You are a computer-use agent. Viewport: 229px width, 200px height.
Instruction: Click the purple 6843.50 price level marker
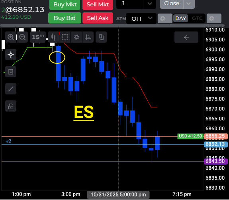click(x=216, y=161)
